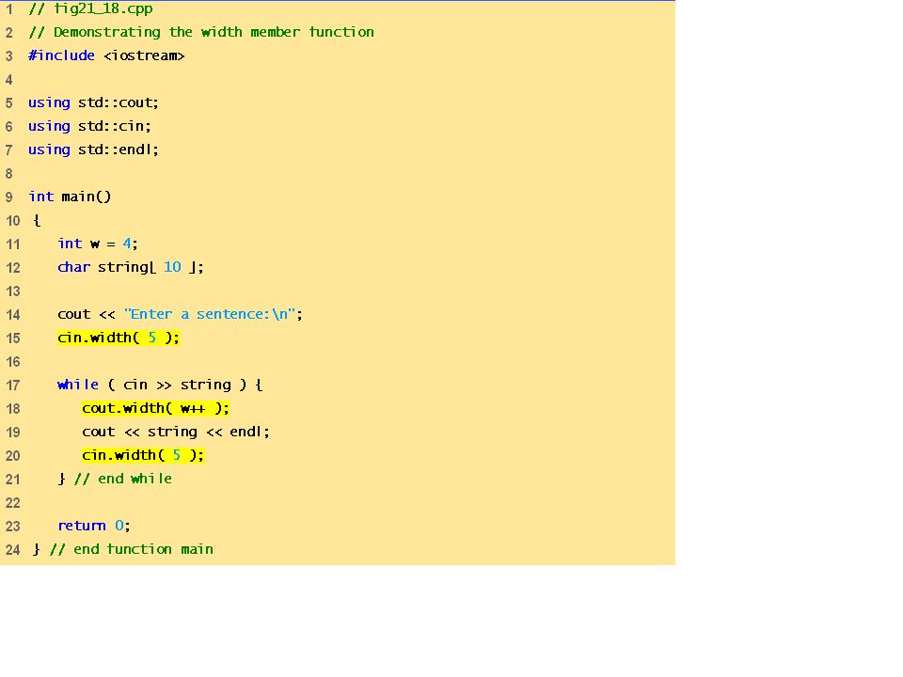Screen dimensions: 903x677
Task: Click the "int w = 4;" declaration
Action: (98, 244)
